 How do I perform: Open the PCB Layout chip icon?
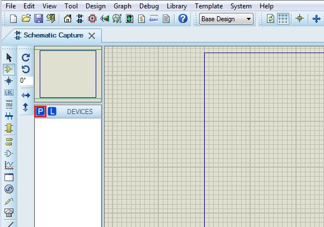click(92, 19)
